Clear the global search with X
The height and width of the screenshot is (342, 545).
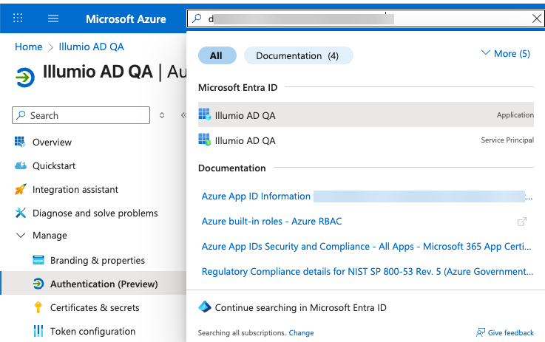click(x=537, y=18)
